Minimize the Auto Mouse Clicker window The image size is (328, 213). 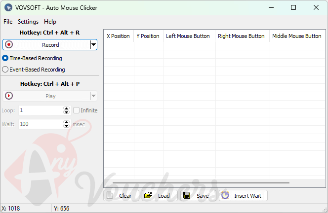(x=271, y=8)
